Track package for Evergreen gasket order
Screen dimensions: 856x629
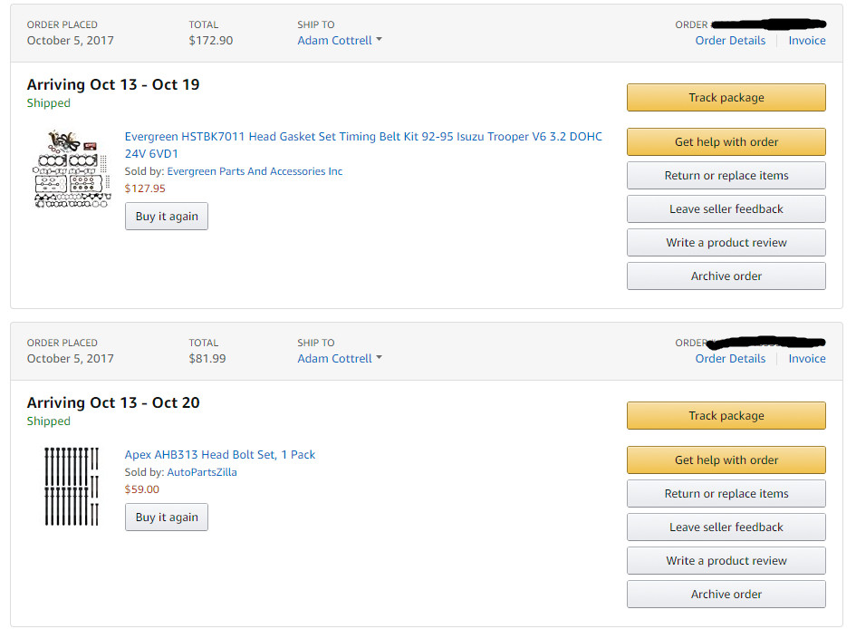[x=726, y=98]
